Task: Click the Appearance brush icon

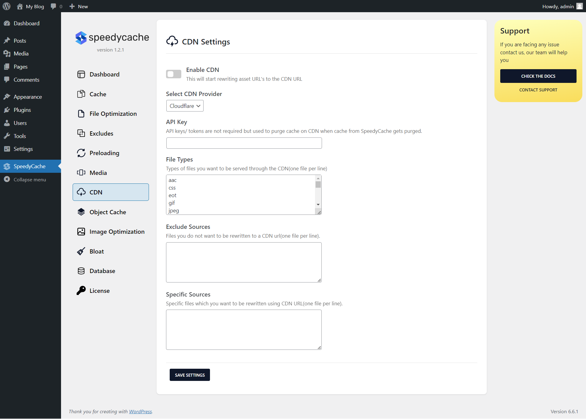Action: coord(7,97)
